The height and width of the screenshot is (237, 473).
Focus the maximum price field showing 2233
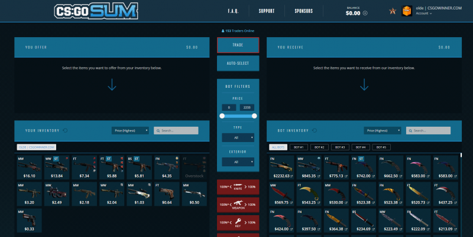click(247, 108)
